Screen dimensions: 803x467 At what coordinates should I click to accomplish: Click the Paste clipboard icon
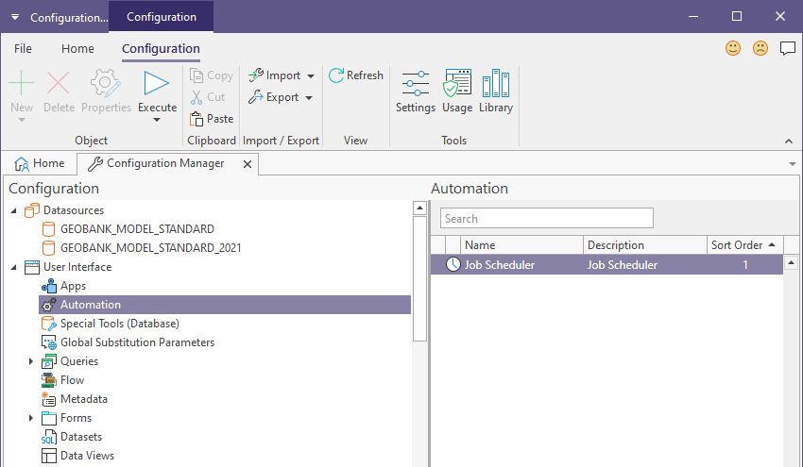(x=212, y=119)
